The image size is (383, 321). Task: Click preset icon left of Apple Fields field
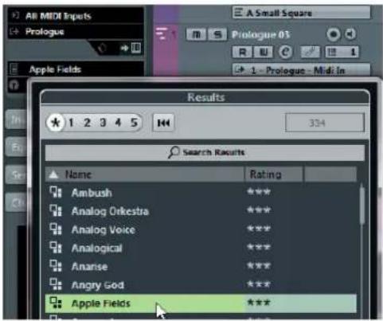(x=14, y=69)
